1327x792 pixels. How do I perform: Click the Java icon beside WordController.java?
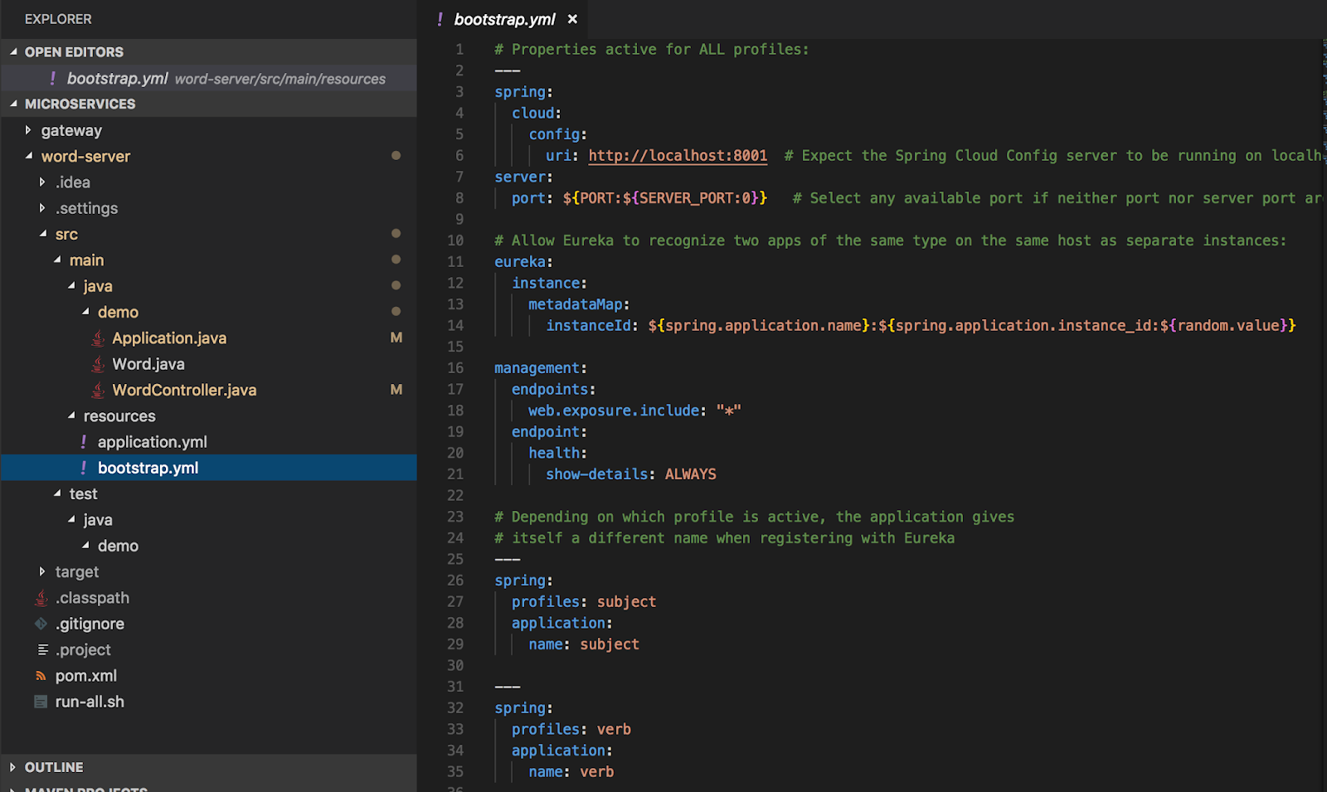click(98, 390)
